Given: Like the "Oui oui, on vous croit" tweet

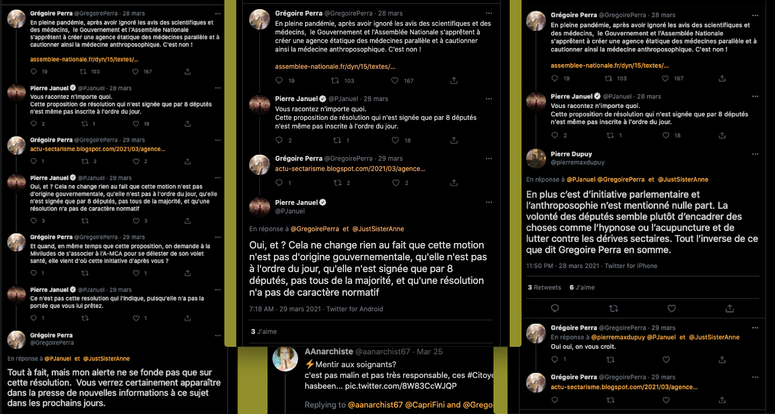Looking at the screenshot, I should pos(666,360).
